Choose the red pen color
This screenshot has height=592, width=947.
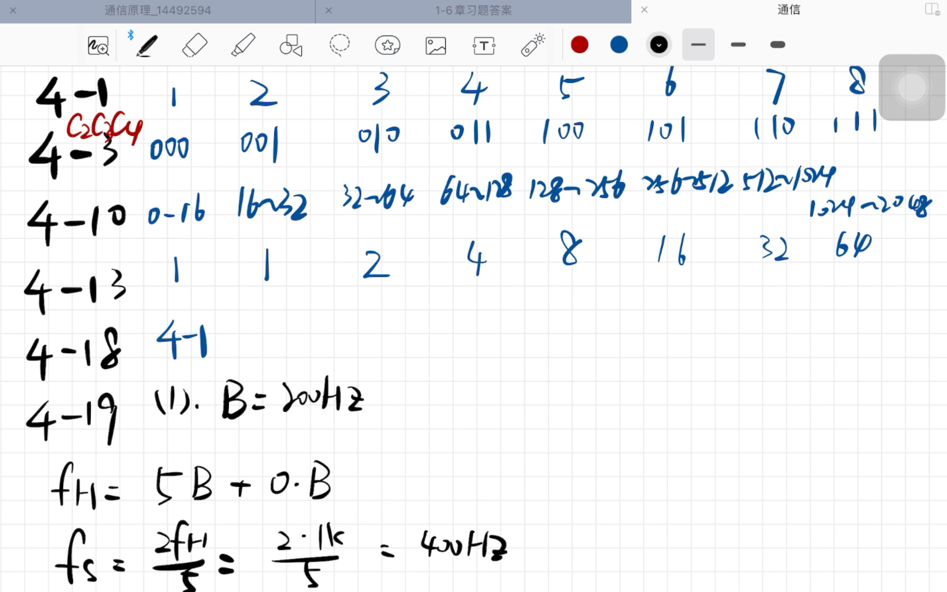(580, 44)
